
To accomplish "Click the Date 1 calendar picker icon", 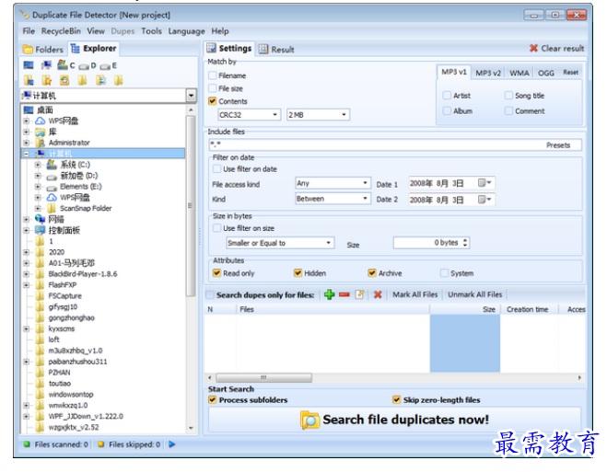I will [x=484, y=182].
